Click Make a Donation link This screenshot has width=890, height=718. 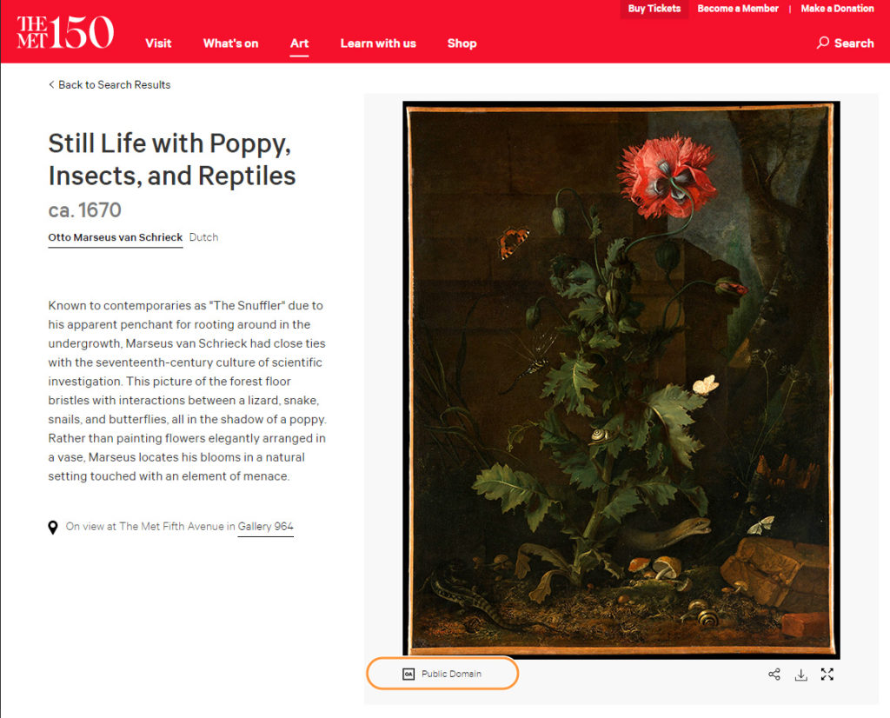[837, 9]
